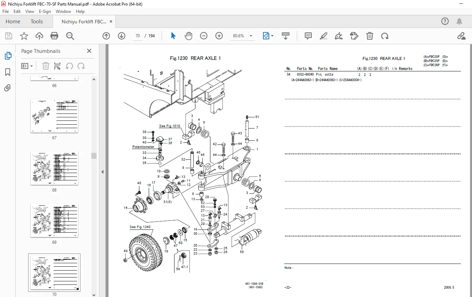Click part number "0302-60040" in the table
This screenshot has height=297, width=472.
[x=305, y=75]
